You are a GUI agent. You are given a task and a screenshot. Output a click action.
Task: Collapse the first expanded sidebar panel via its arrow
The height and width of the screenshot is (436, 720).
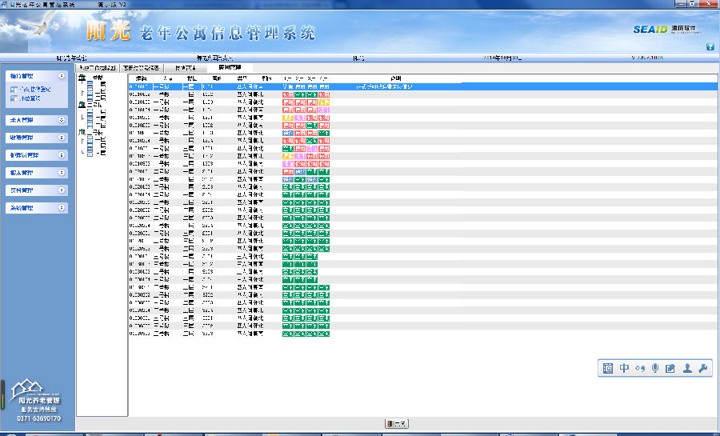tap(62, 76)
